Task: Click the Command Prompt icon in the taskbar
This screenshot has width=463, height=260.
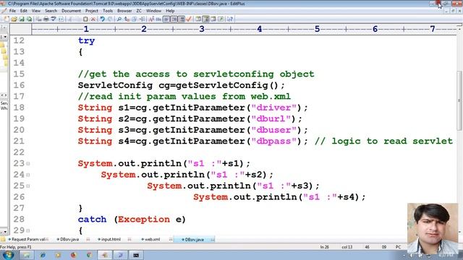Action: [136, 255]
